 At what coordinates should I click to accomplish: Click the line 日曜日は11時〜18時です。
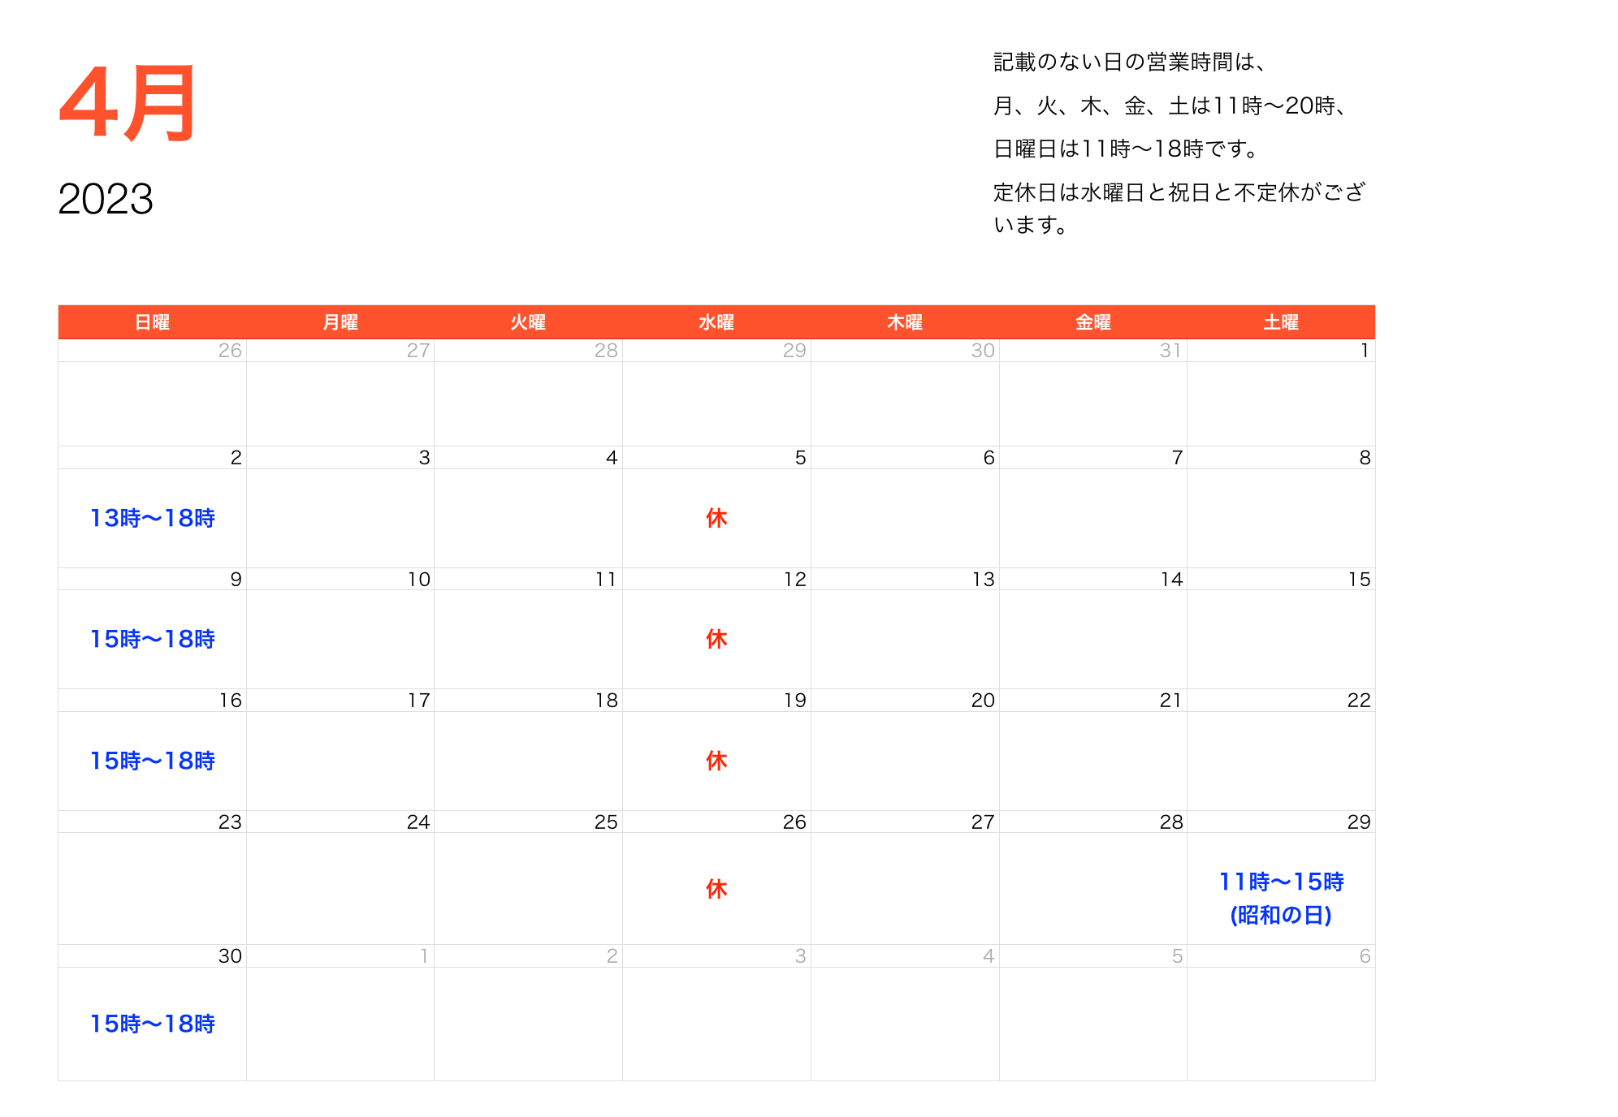[x=1126, y=149]
